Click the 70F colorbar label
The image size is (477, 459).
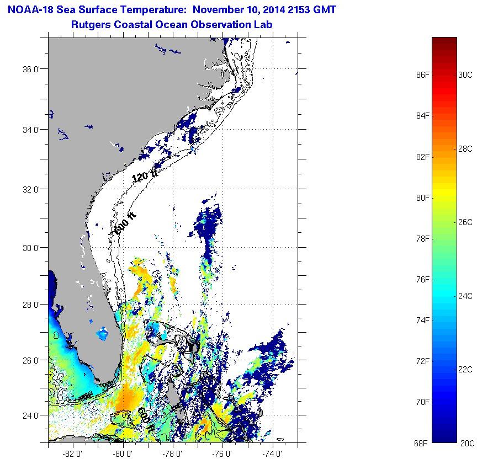[x=423, y=402]
